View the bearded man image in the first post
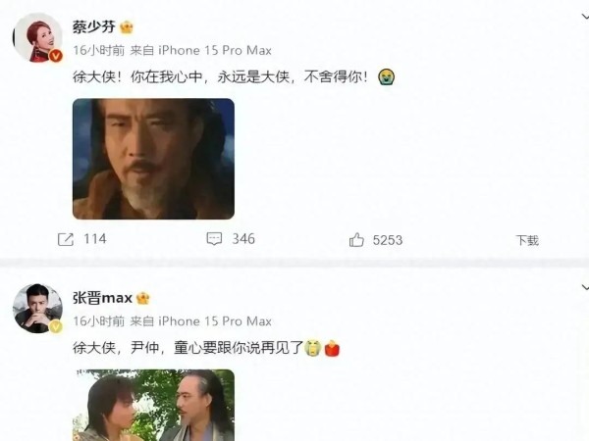 pyautogui.click(x=153, y=159)
